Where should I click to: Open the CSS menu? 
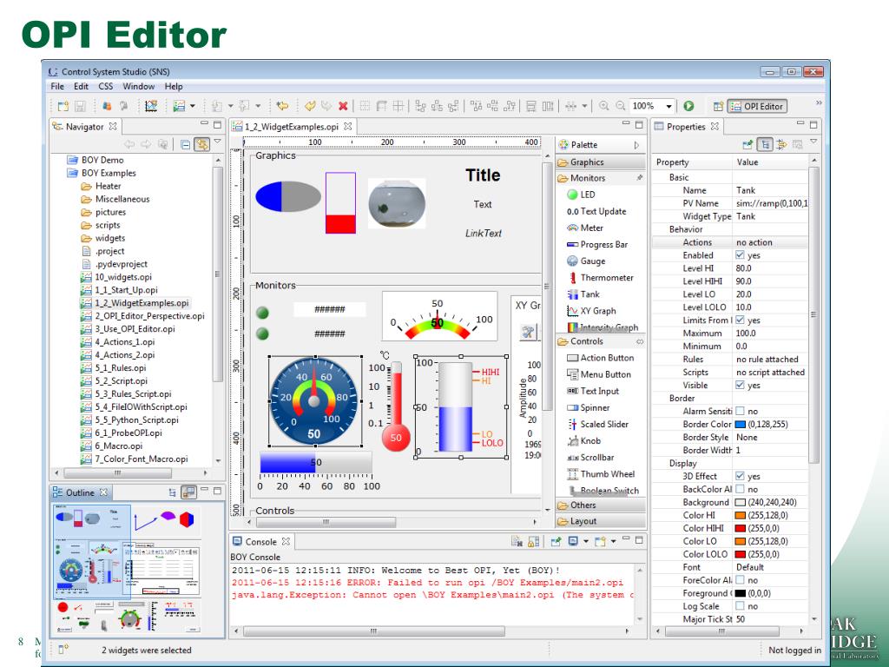point(105,86)
